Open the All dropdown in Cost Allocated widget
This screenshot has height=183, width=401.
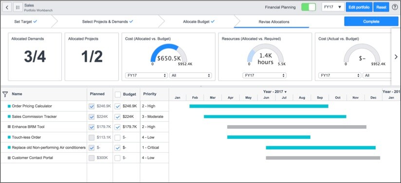tap(190, 76)
